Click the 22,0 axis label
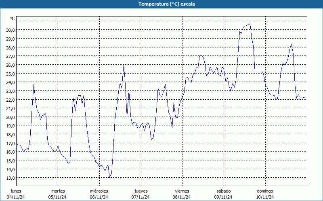The image size is (323, 201). [x=11, y=100]
